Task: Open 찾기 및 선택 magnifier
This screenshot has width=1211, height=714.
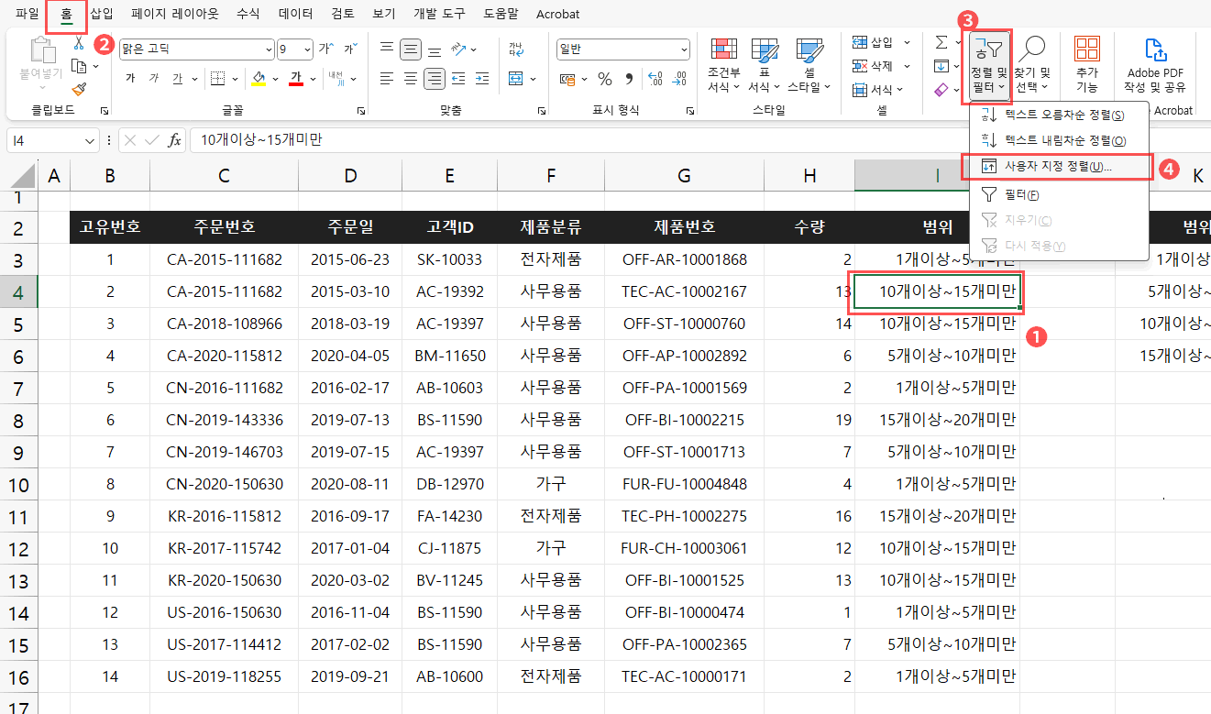Action: [x=1032, y=64]
